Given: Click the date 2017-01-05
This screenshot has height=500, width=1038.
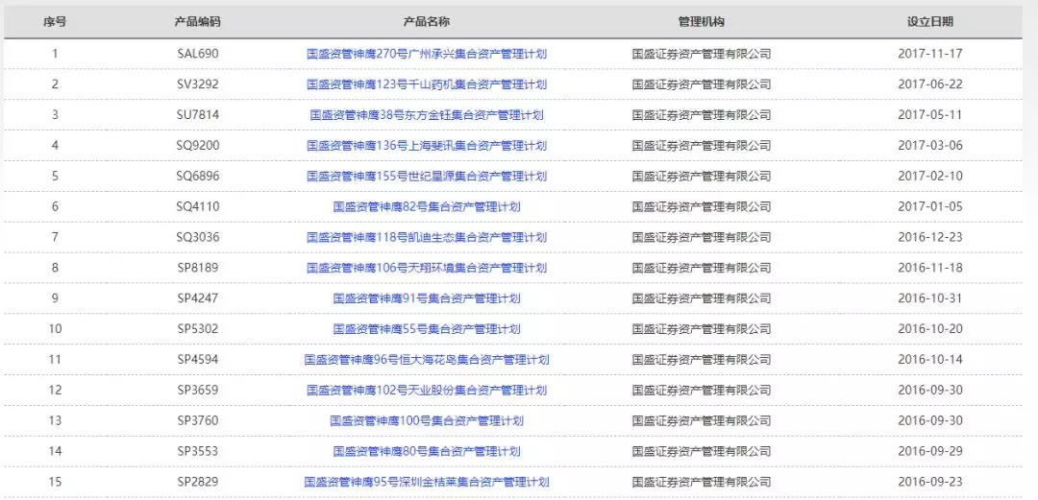Looking at the screenshot, I should pos(930,206).
